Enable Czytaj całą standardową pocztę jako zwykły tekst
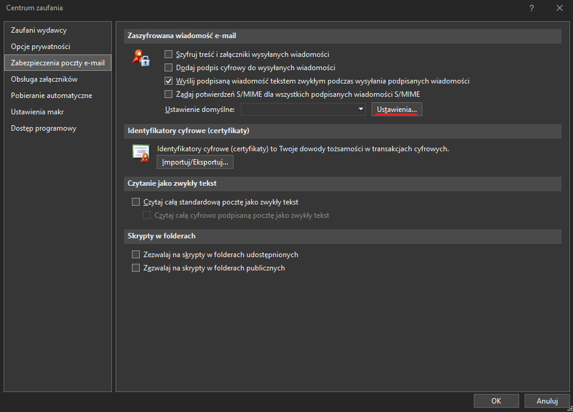 click(x=136, y=202)
